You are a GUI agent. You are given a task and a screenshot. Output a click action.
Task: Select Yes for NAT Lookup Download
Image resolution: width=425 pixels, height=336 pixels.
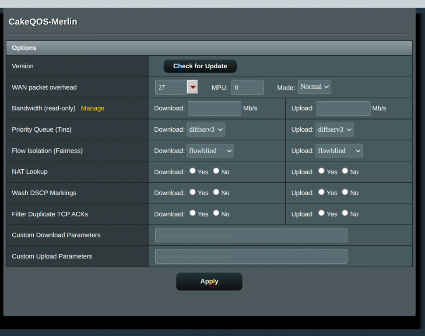(x=193, y=171)
